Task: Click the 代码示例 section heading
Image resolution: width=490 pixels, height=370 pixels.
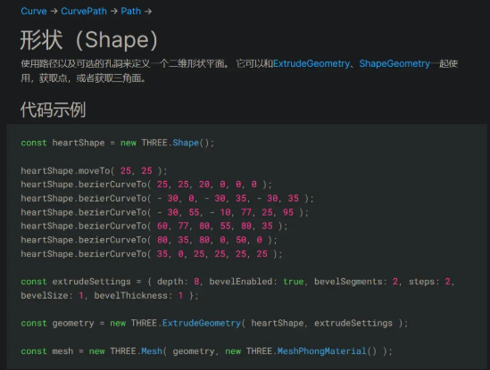Action: click(54, 110)
